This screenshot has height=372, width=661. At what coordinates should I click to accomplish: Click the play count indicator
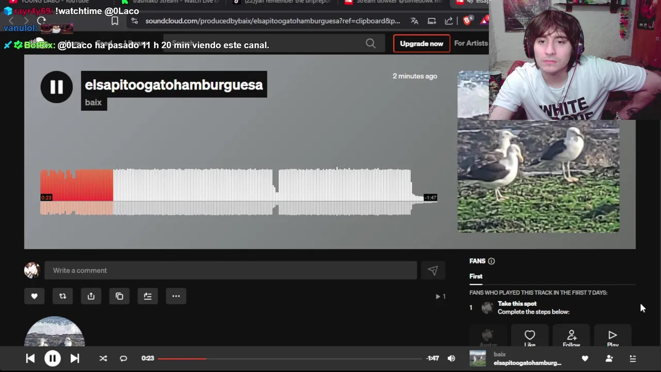pos(440,297)
